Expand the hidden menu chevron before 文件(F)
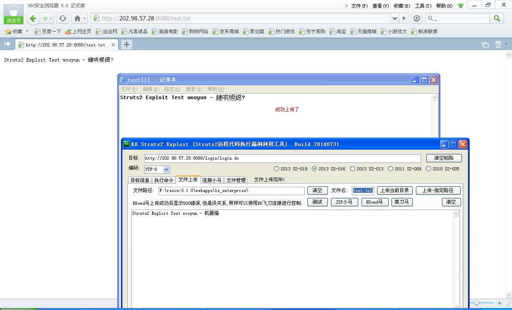 346,6
